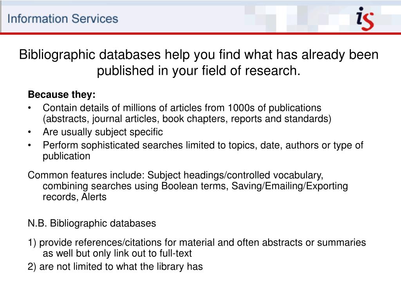This screenshot has width=401, height=301.
Task: Click the bullet beside 'Are usually subject specific'
Action: pos(30,132)
